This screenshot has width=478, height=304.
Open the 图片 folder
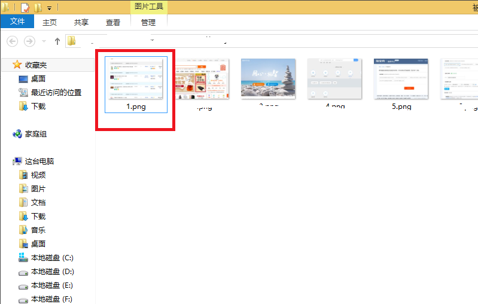38,189
